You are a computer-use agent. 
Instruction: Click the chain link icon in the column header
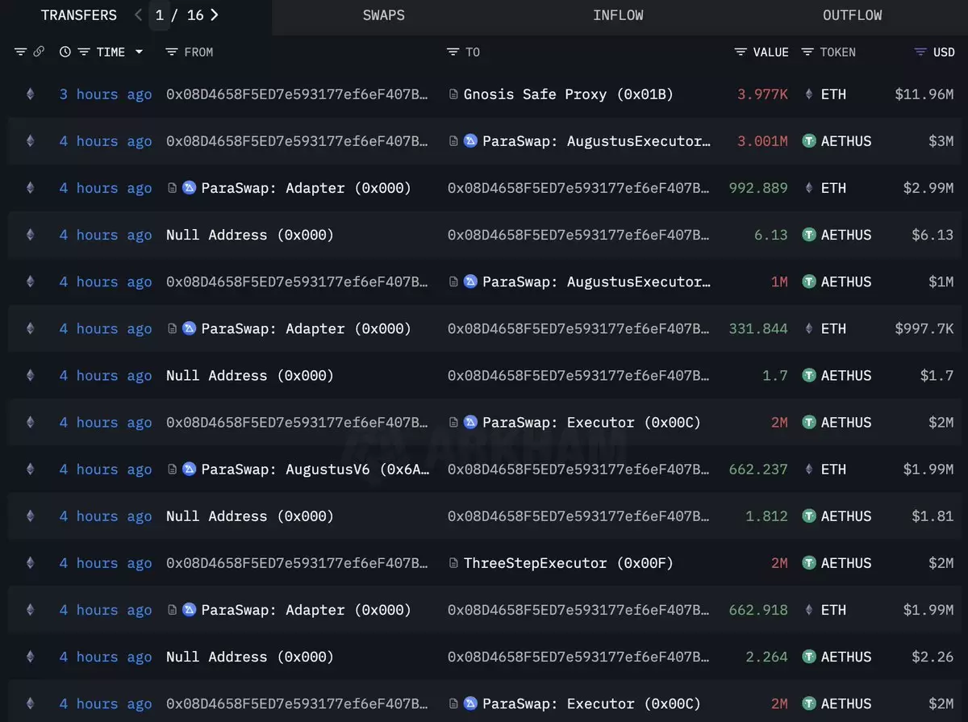coord(39,52)
